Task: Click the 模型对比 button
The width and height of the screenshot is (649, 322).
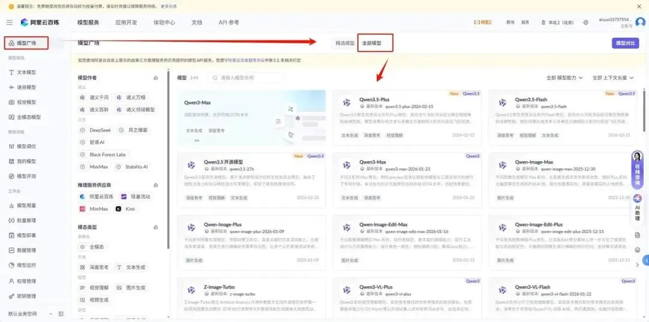Action: pos(625,43)
